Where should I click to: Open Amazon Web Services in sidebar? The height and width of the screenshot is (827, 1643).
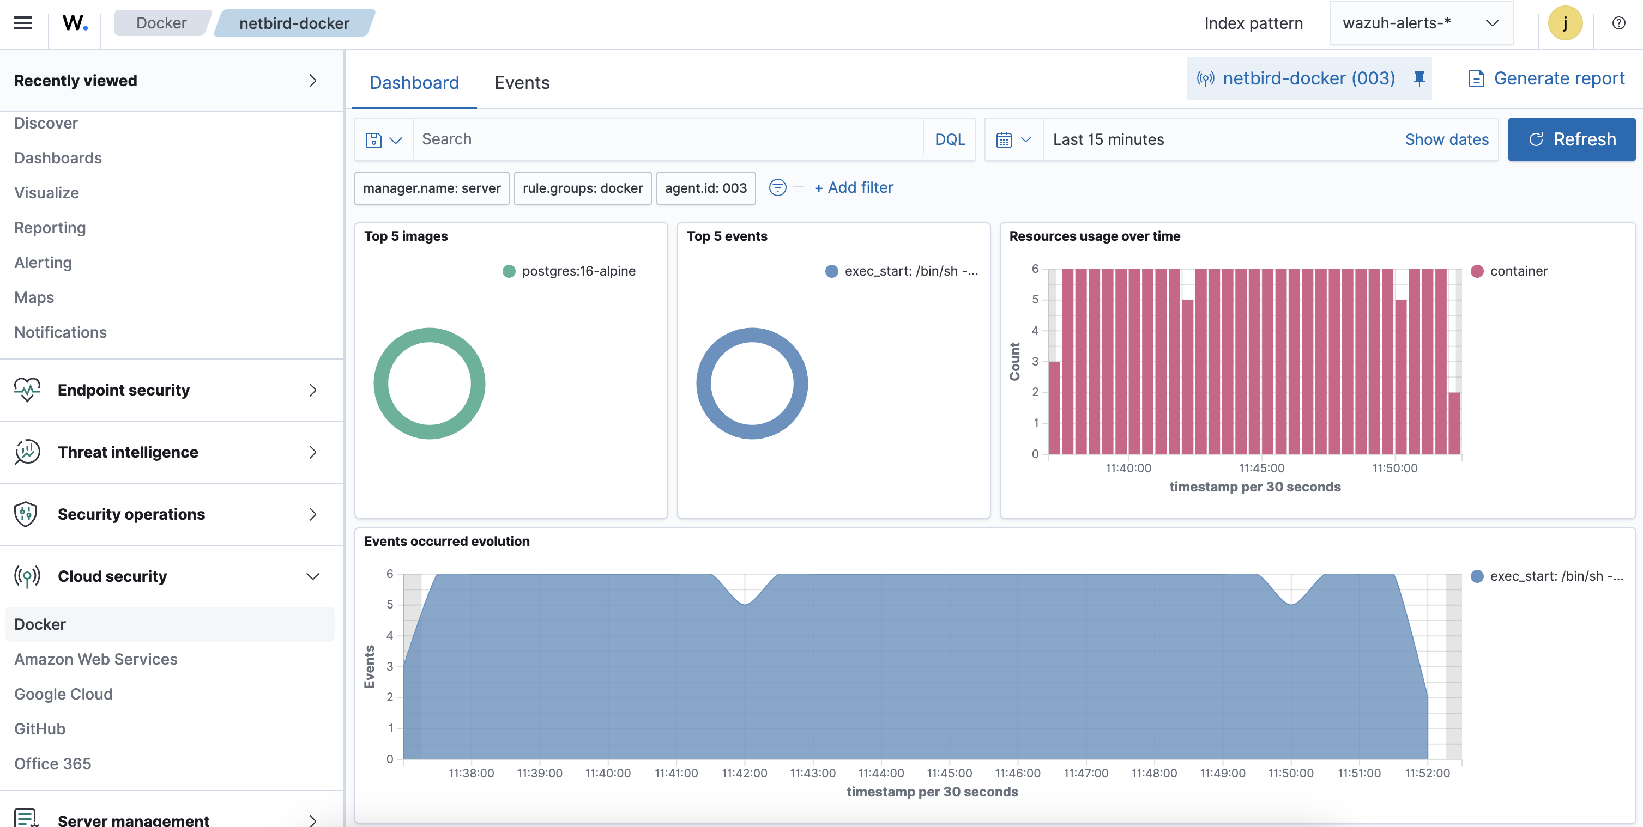pos(96,659)
